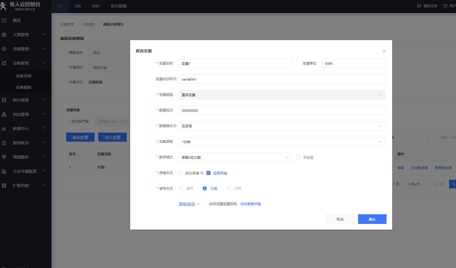Toggle the 千分位 checkbox
The width and height of the screenshot is (456, 268).
298,157
